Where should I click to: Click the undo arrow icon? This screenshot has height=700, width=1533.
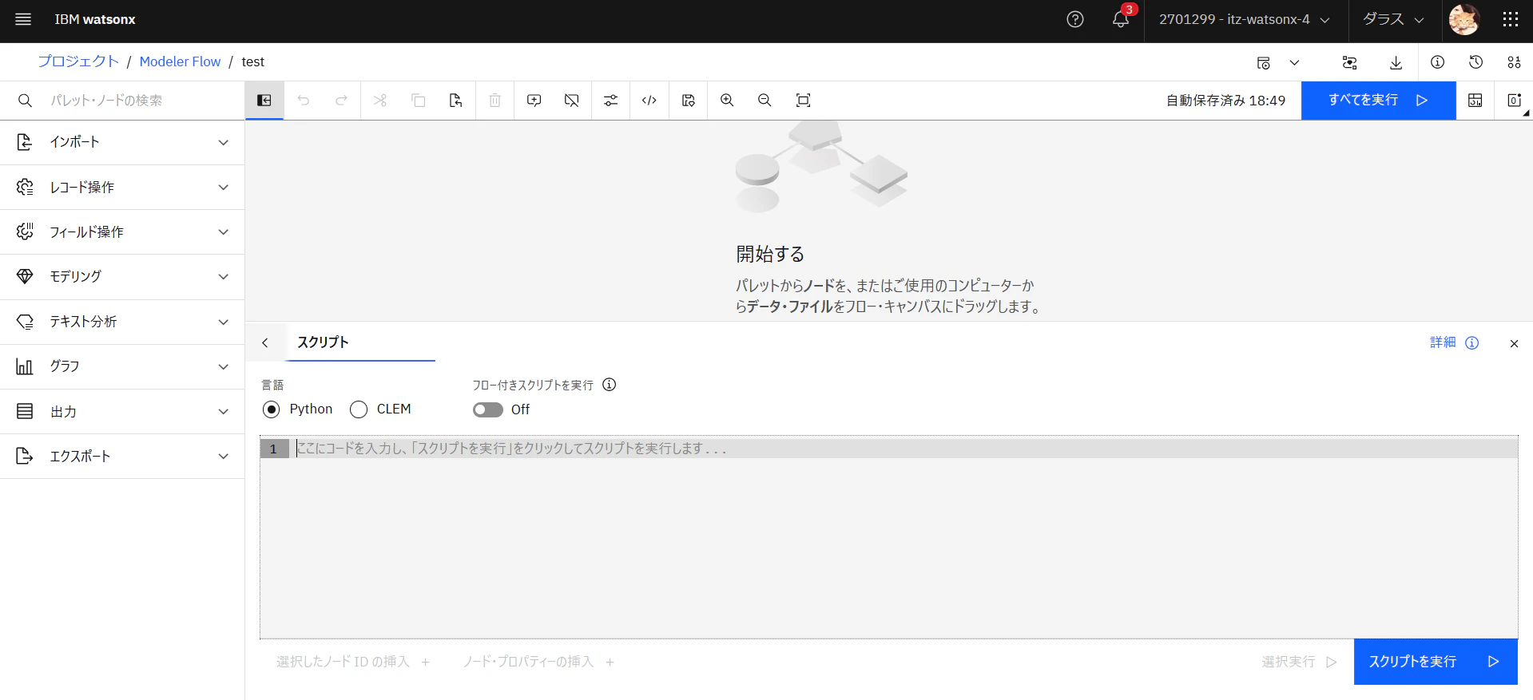[x=304, y=101]
